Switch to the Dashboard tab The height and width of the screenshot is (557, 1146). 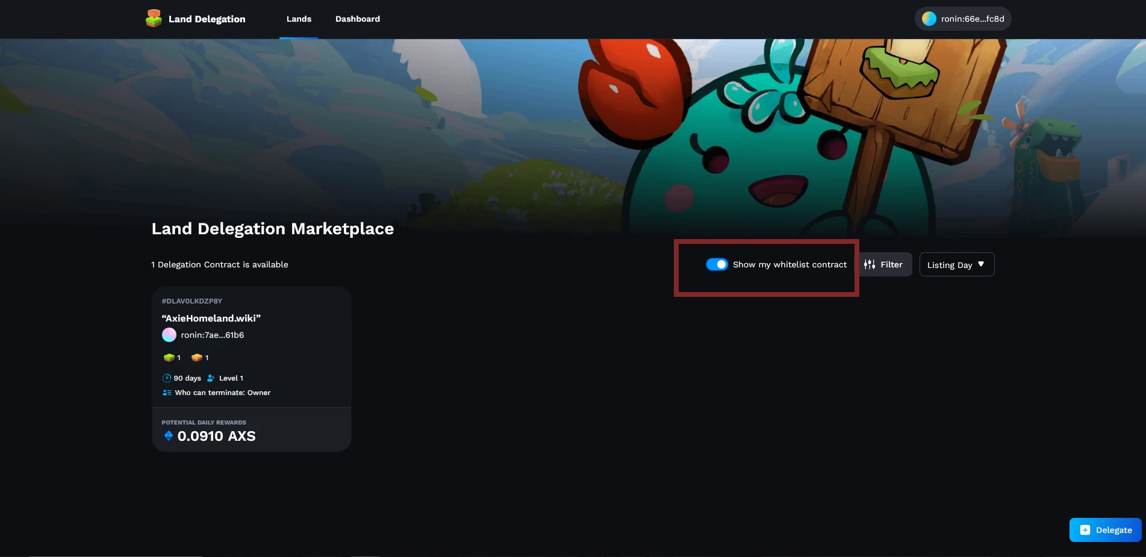tap(358, 19)
